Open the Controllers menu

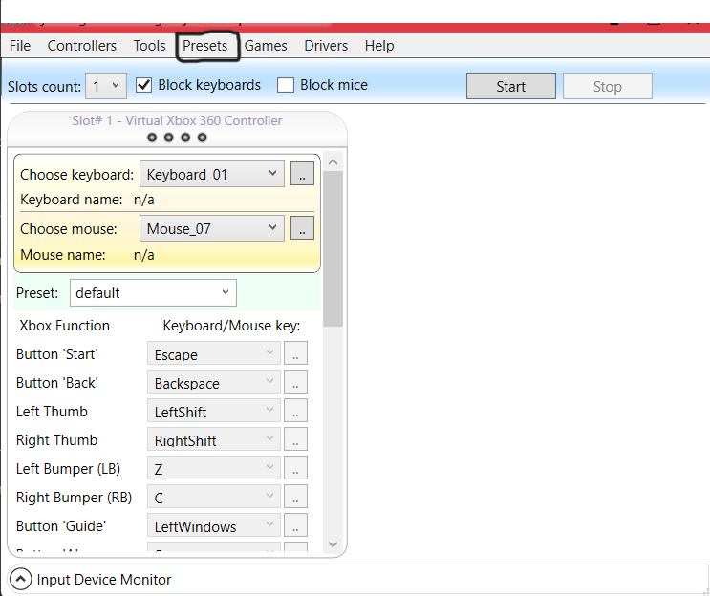82,46
